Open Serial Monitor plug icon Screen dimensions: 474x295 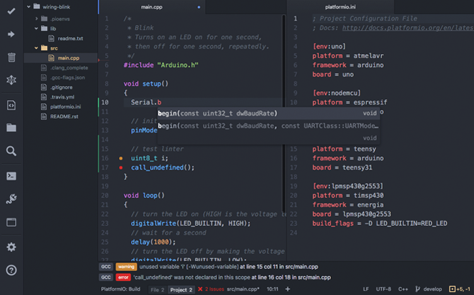pyautogui.click(x=11, y=199)
